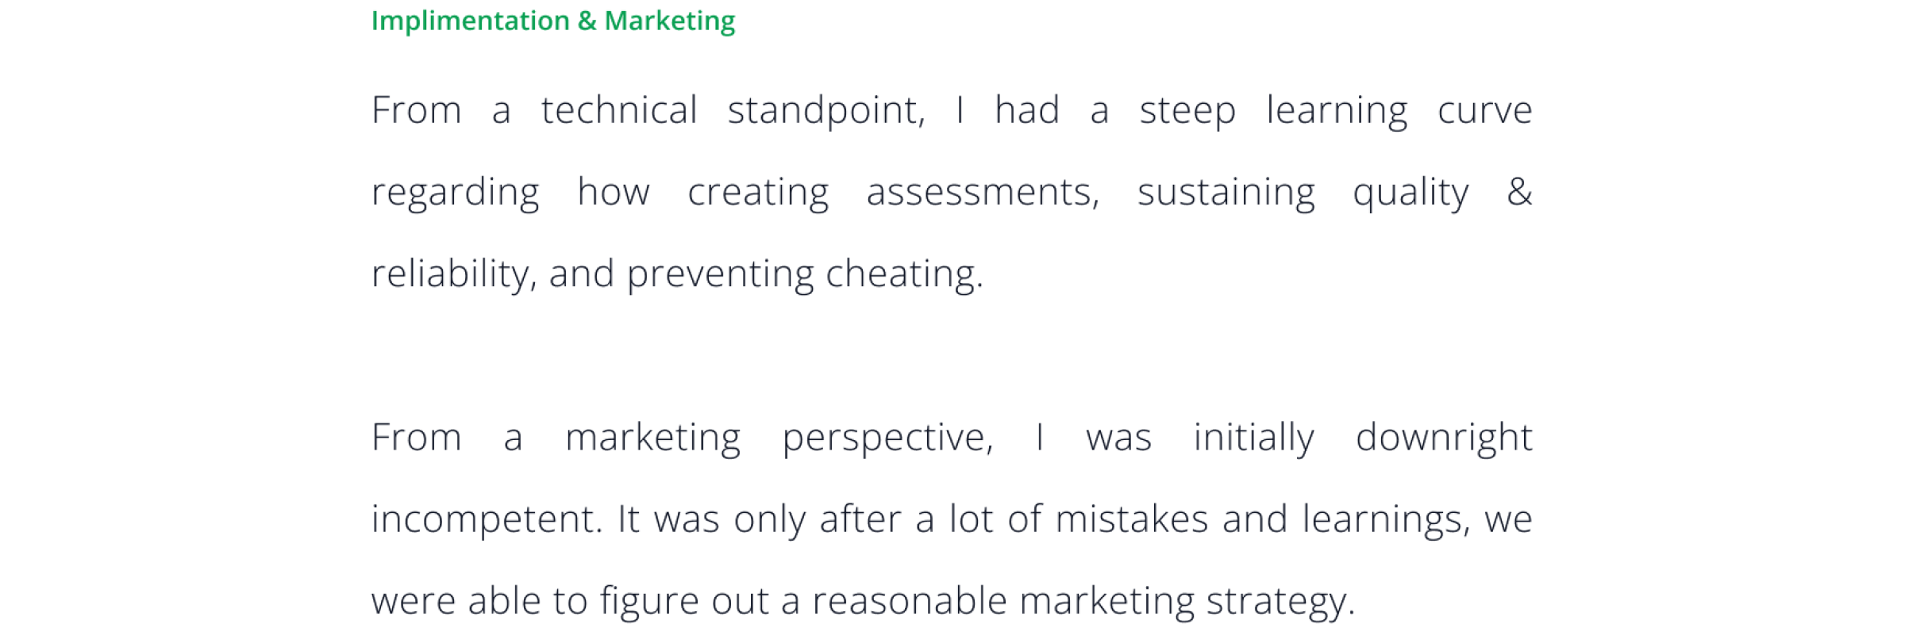This screenshot has width=1905, height=639.
Task: Click the word 'curve' in first line
Action: pyautogui.click(x=1484, y=110)
